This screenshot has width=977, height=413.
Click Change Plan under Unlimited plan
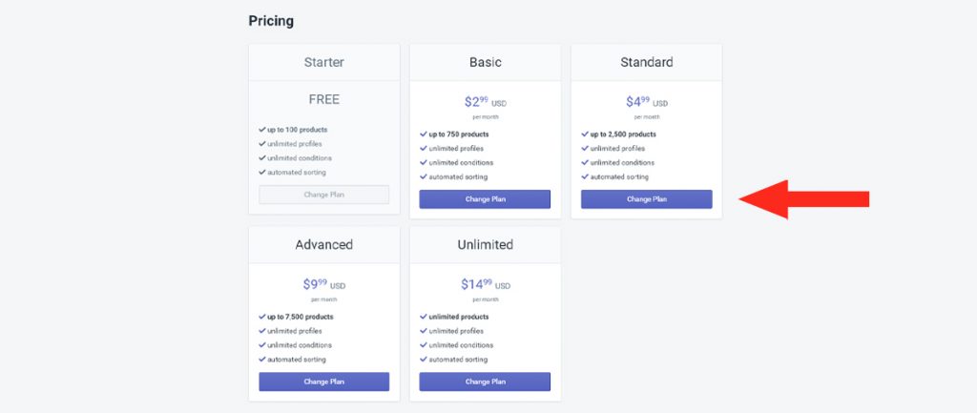485,382
